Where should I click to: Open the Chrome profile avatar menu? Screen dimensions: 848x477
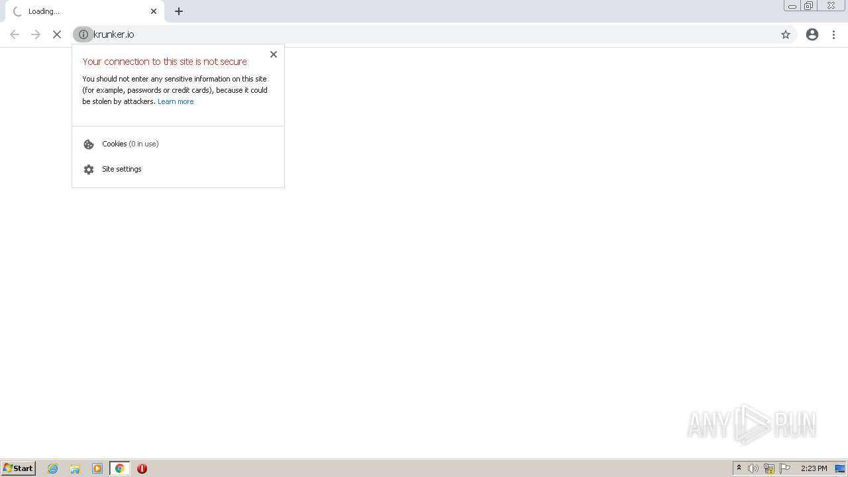click(812, 34)
